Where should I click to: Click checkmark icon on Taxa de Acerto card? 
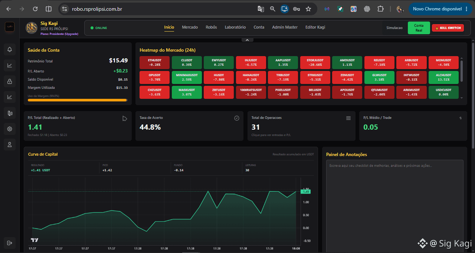(237, 118)
